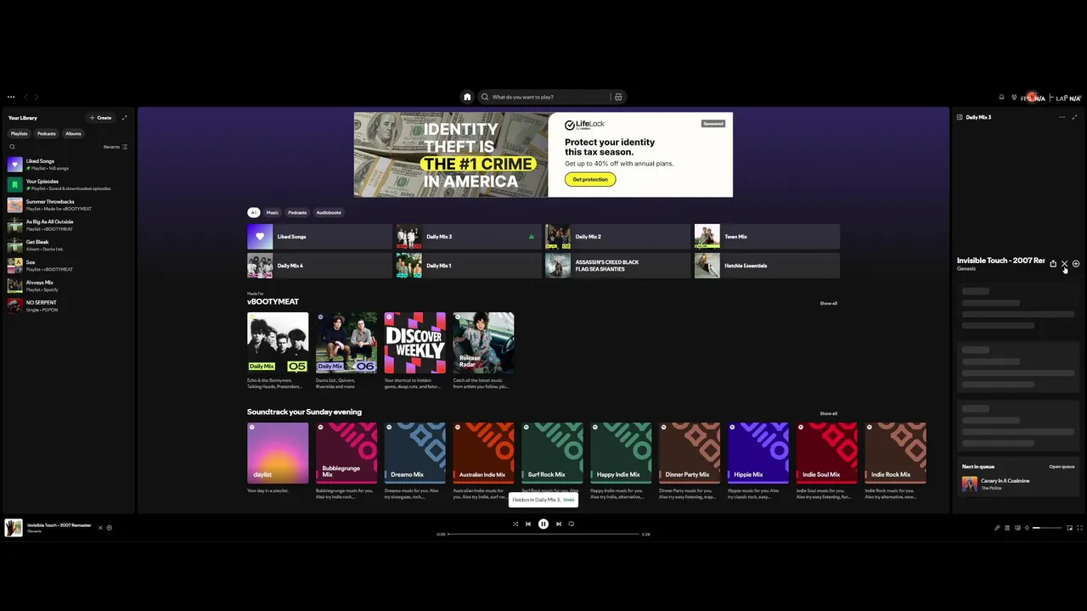Open the Tween Mix shortcut tile
1087x611 pixels.
pos(767,237)
